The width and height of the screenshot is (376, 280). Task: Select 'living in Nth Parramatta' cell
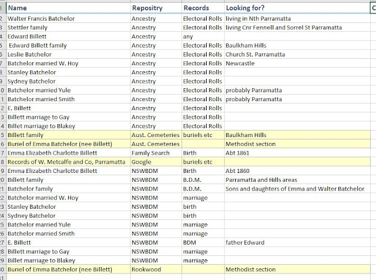[297, 18]
